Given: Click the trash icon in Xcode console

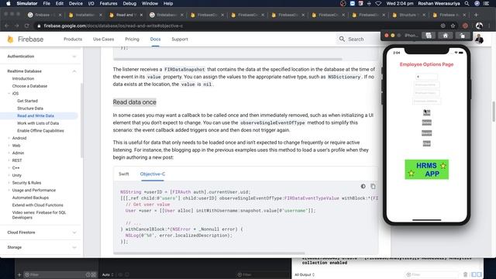Looking at the screenshot, I should point(465,274).
